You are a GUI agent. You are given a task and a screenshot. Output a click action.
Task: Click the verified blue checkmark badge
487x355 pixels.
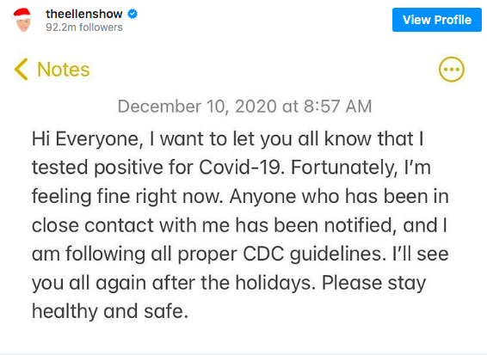pyautogui.click(x=133, y=14)
